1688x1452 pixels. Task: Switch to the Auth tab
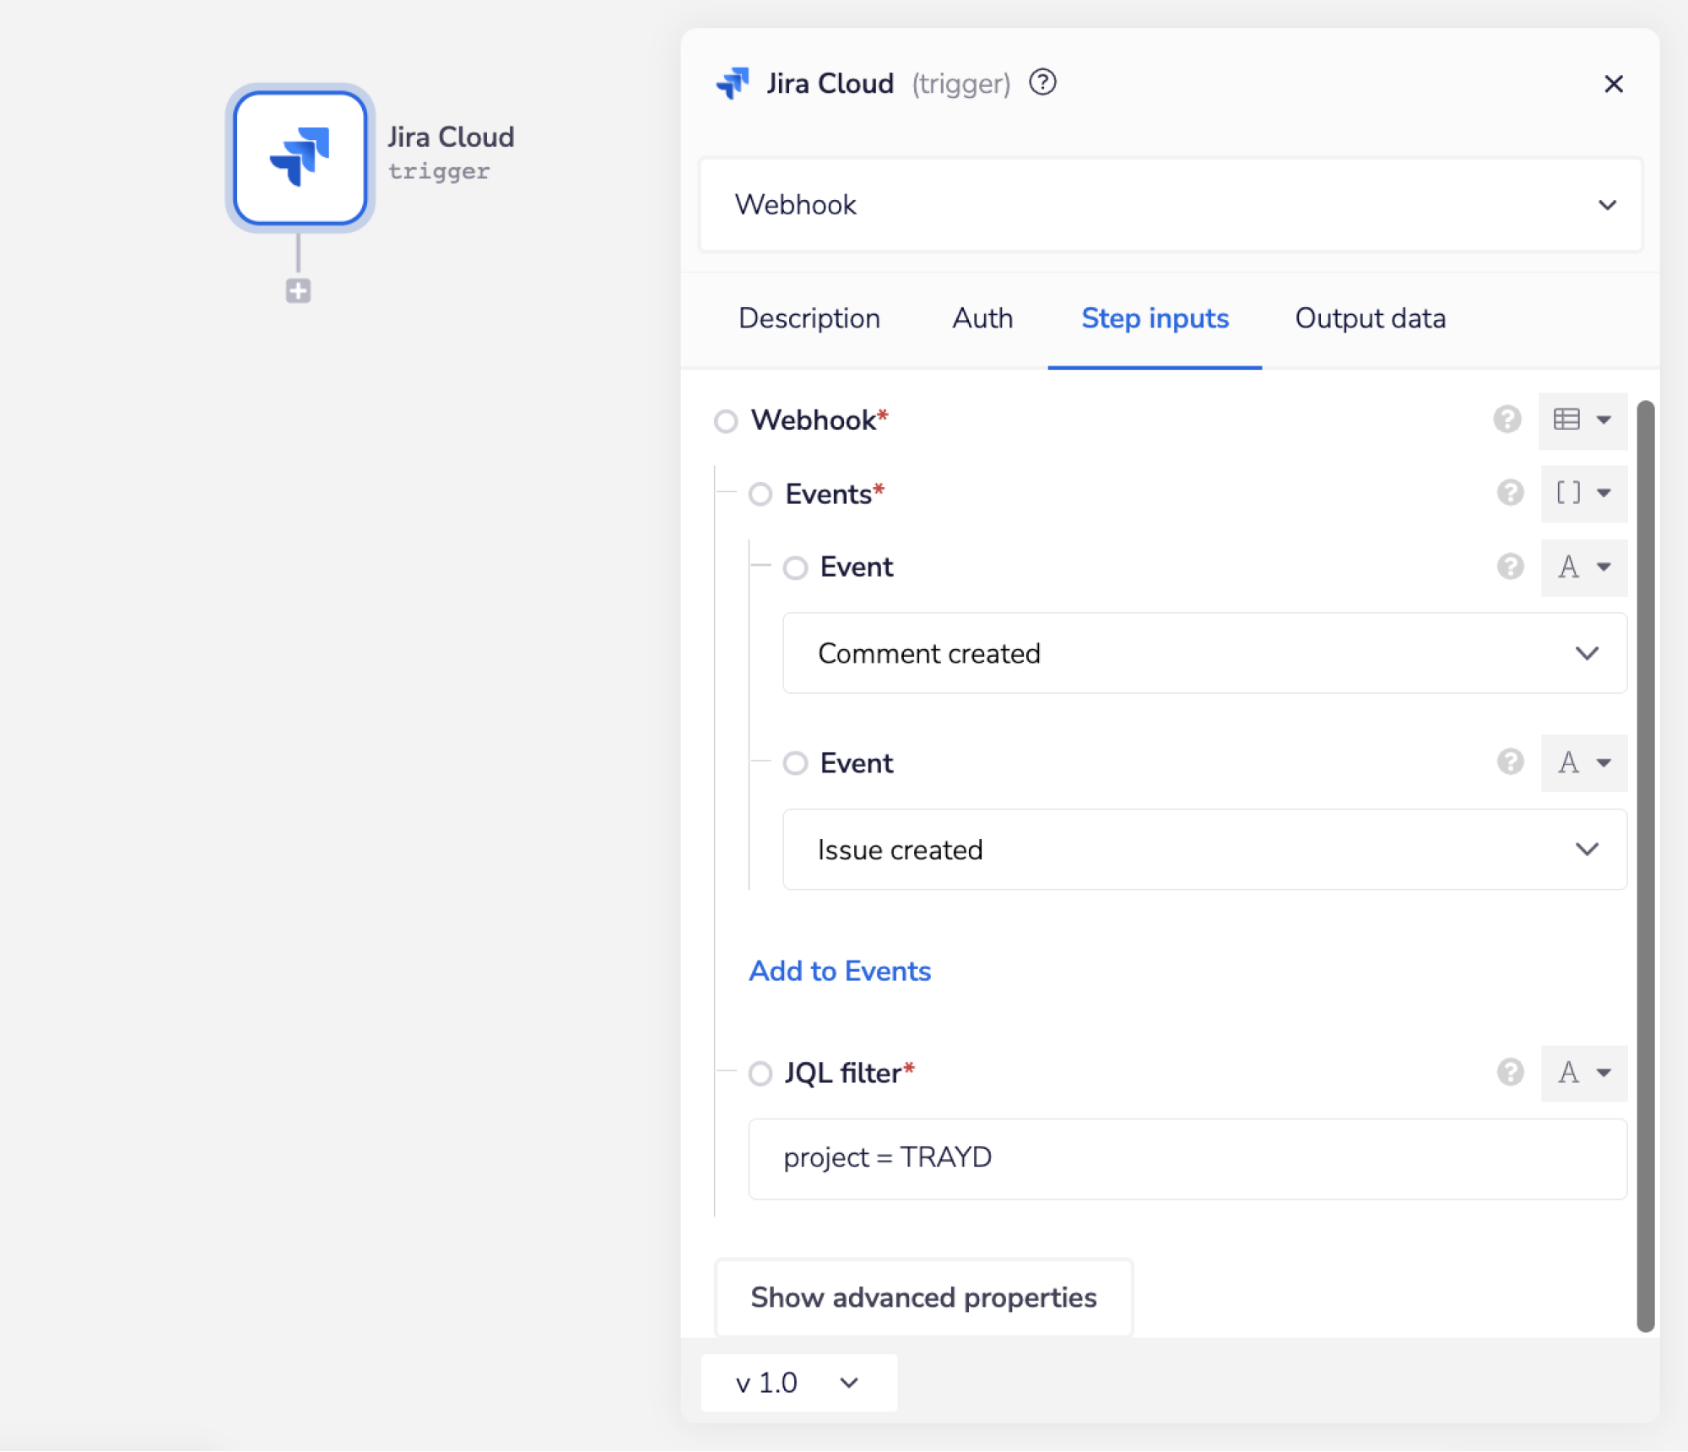982,318
